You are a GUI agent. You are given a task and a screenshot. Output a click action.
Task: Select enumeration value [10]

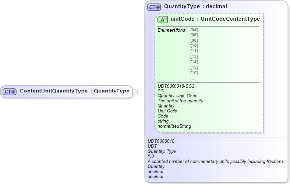point(194,46)
